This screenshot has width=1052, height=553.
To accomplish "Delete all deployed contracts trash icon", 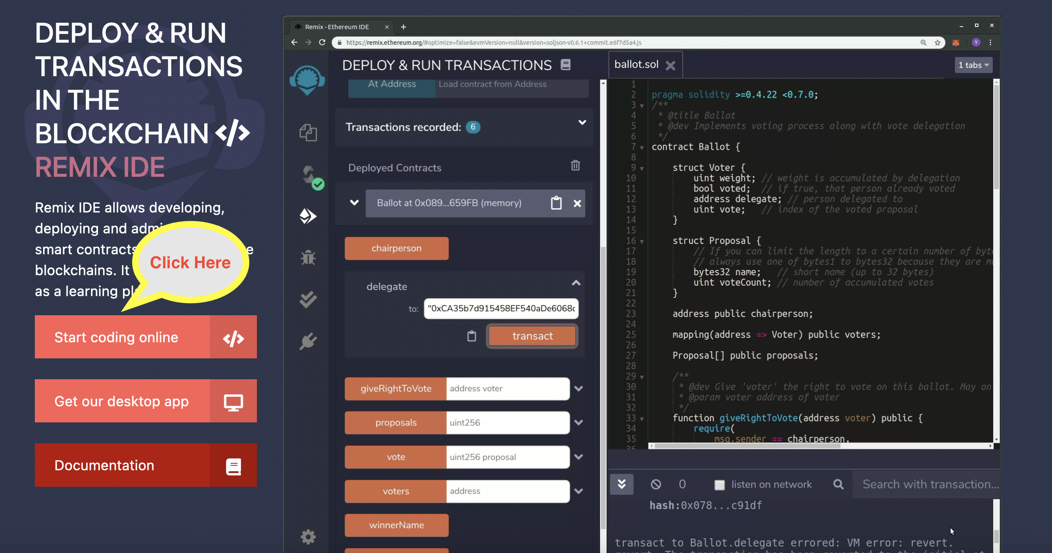I will click(575, 165).
